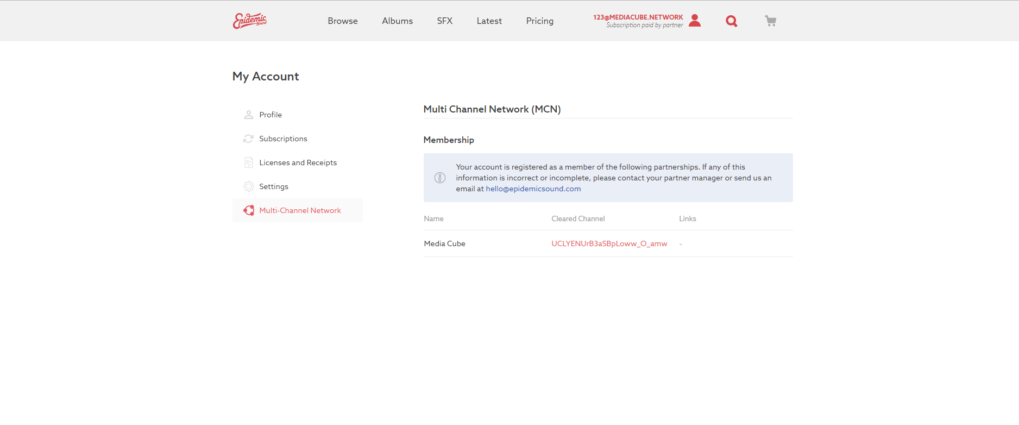Click the Profile person icon in sidebar
This screenshot has height=425, width=1019.
249,115
